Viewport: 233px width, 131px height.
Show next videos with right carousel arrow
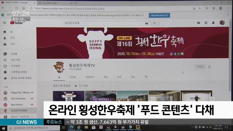click(x=212, y=99)
